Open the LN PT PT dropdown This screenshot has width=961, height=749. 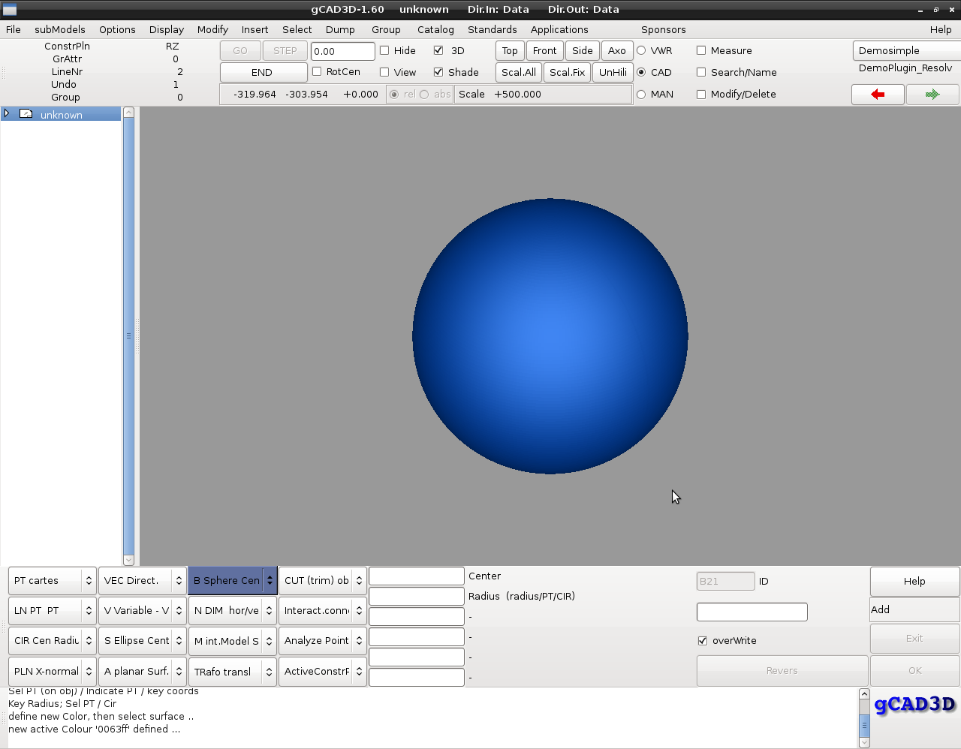tap(52, 610)
